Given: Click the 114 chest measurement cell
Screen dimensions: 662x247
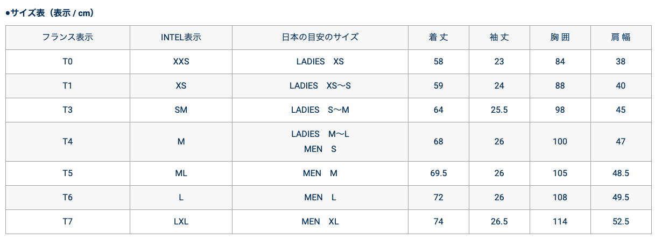Looking at the screenshot, I should pos(560,222).
